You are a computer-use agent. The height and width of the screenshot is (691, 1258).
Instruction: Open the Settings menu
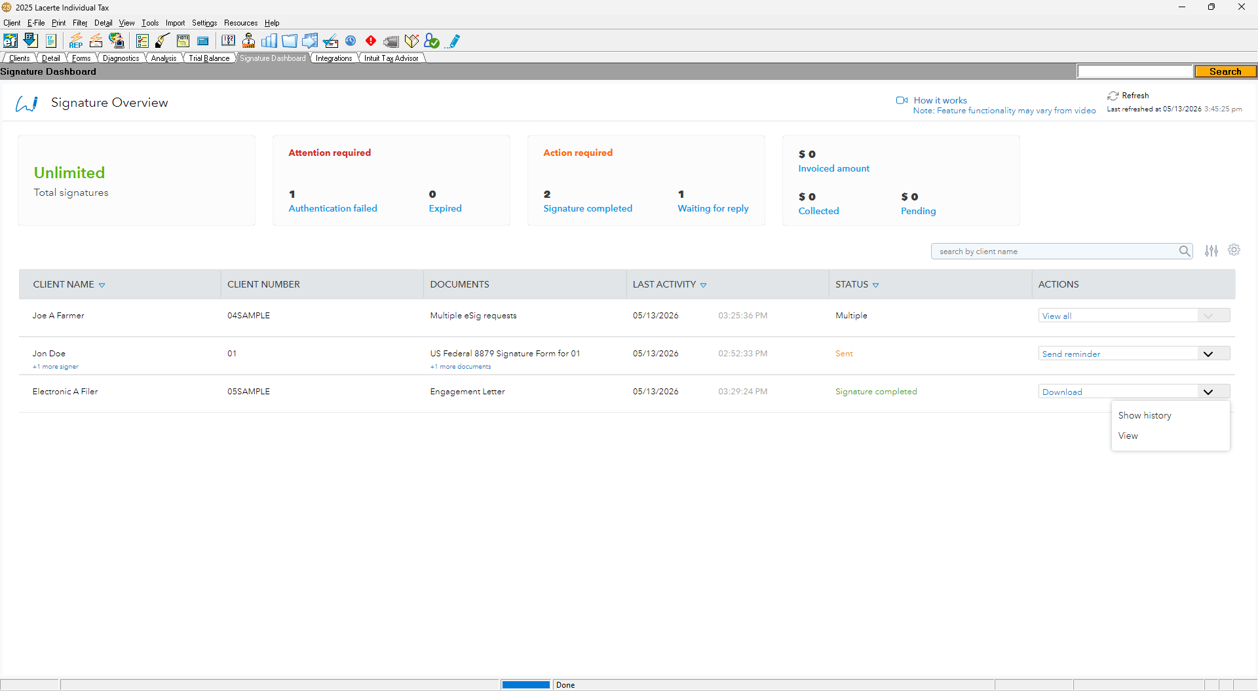pyautogui.click(x=204, y=23)
